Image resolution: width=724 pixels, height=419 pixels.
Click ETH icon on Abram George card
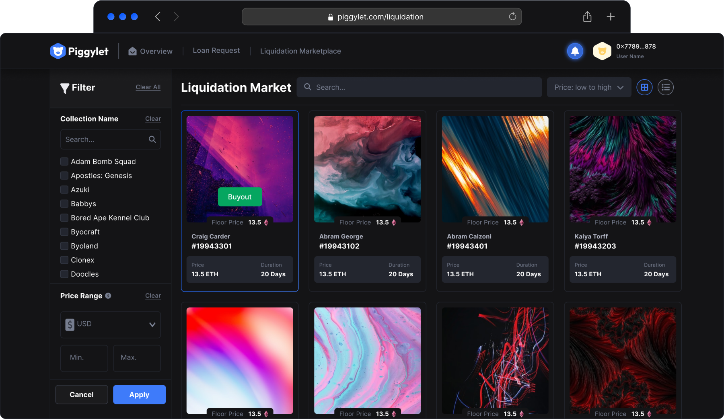(394, 222)
